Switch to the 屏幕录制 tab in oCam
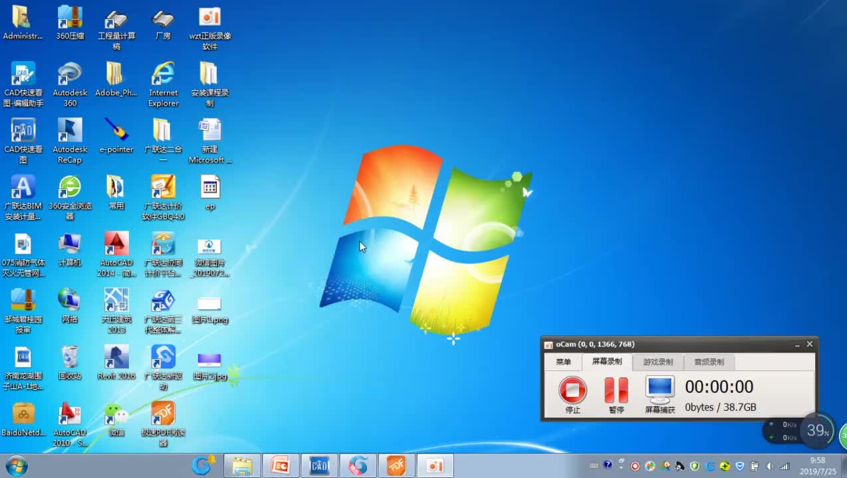The image size is (847, 478). [607, 362]
